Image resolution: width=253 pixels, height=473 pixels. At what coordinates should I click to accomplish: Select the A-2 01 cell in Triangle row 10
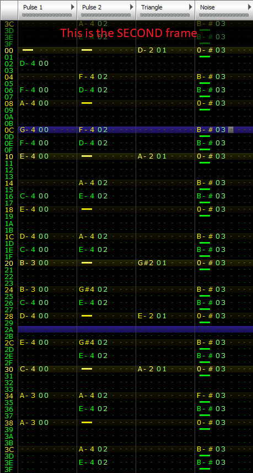click(152, 156)
